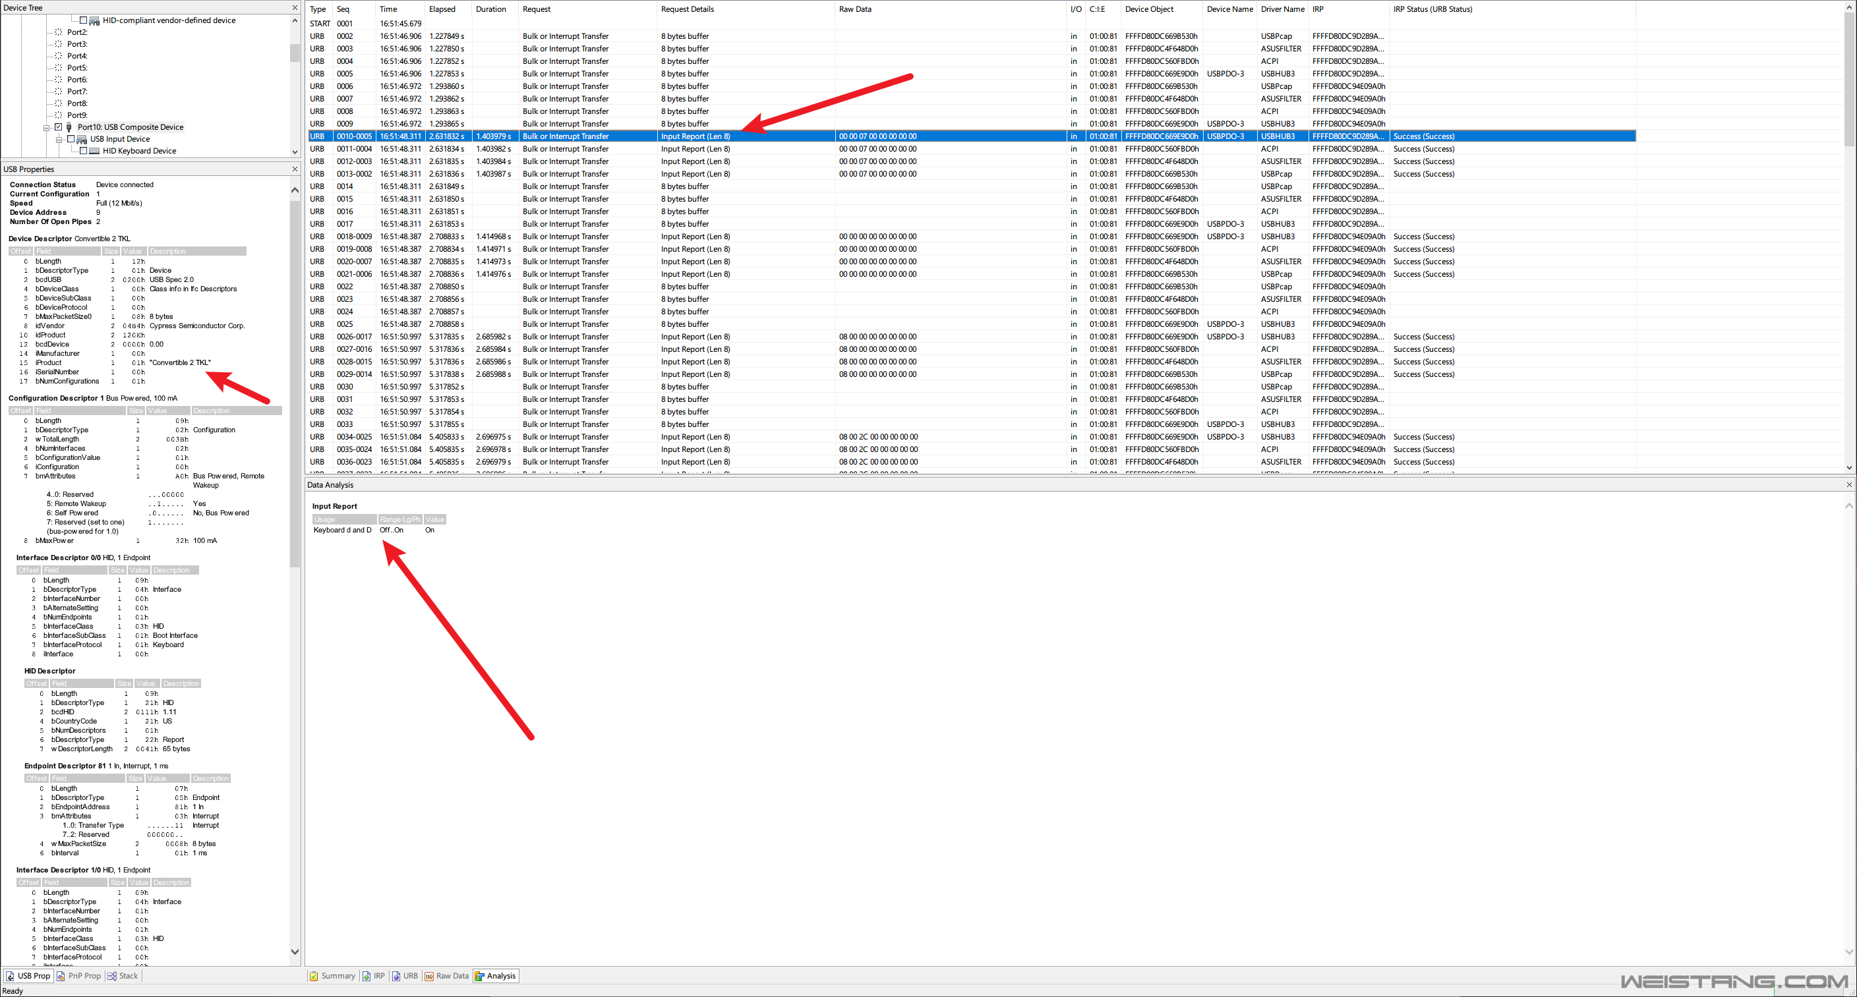Click raw data '08 00 2C 00 00 00 00 00' in row 0034-0025
This screenshot has width=1857, height=997.
877,436
